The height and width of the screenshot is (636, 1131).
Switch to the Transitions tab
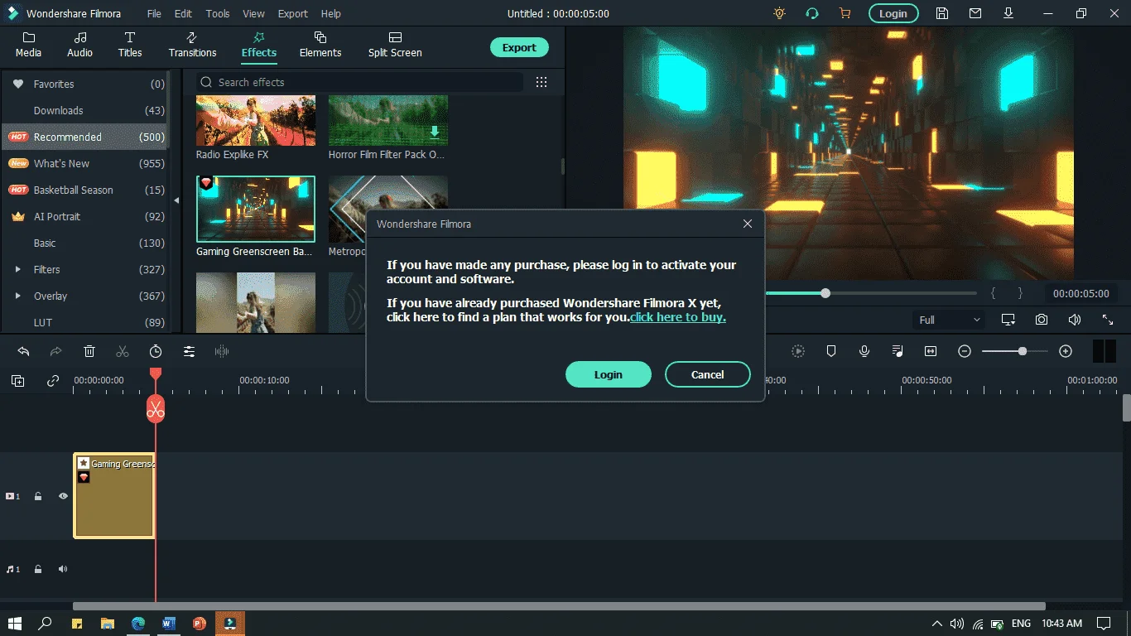click(x=192, y=45)
